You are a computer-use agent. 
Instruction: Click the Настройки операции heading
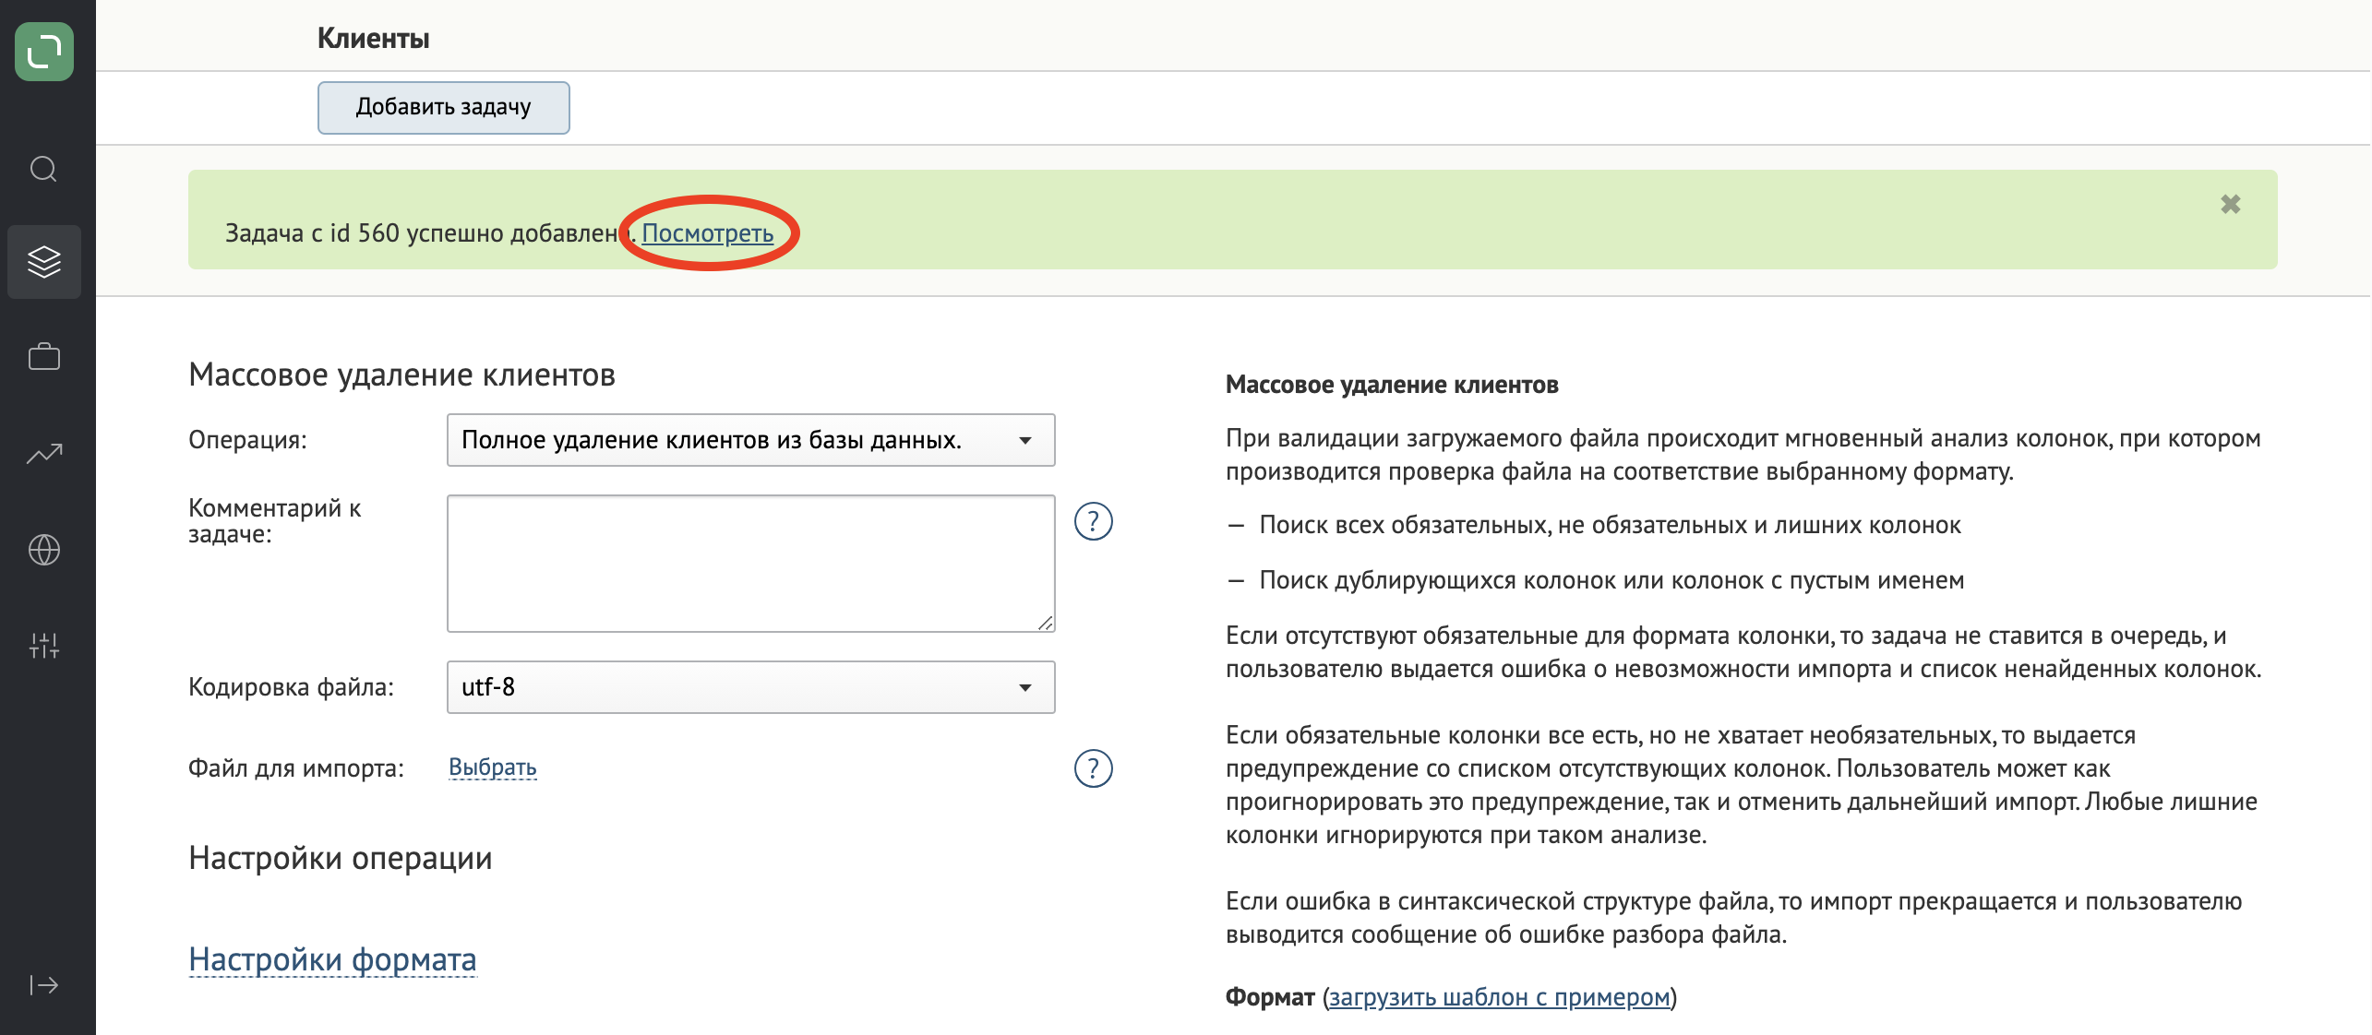pos(341,859)
